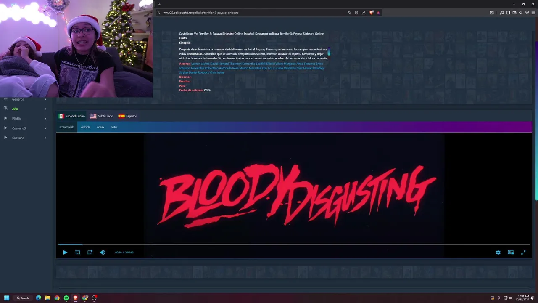Open actor link Chris Irvine

click(217, 72)
